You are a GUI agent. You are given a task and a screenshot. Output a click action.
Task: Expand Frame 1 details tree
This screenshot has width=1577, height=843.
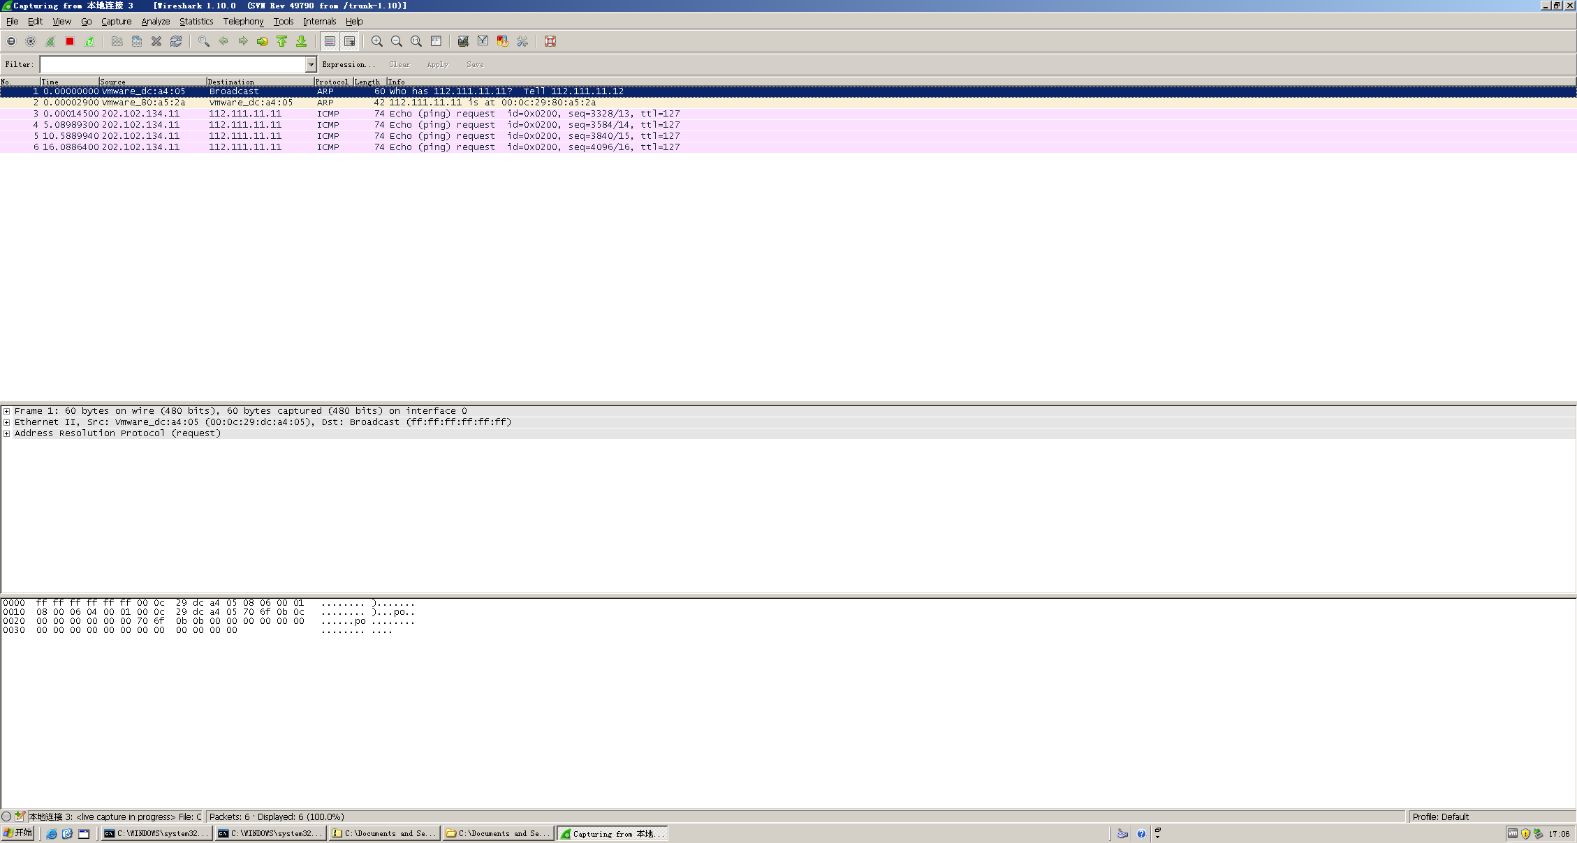pos(6,411)
